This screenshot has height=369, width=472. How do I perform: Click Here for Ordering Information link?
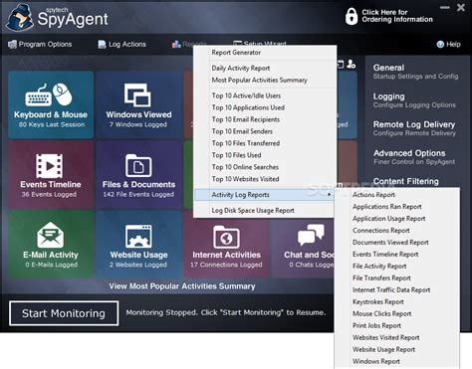(397, 16)
